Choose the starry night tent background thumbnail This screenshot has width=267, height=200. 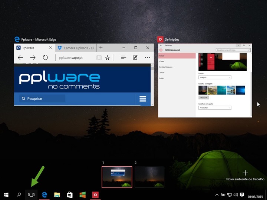click(203, 90)
